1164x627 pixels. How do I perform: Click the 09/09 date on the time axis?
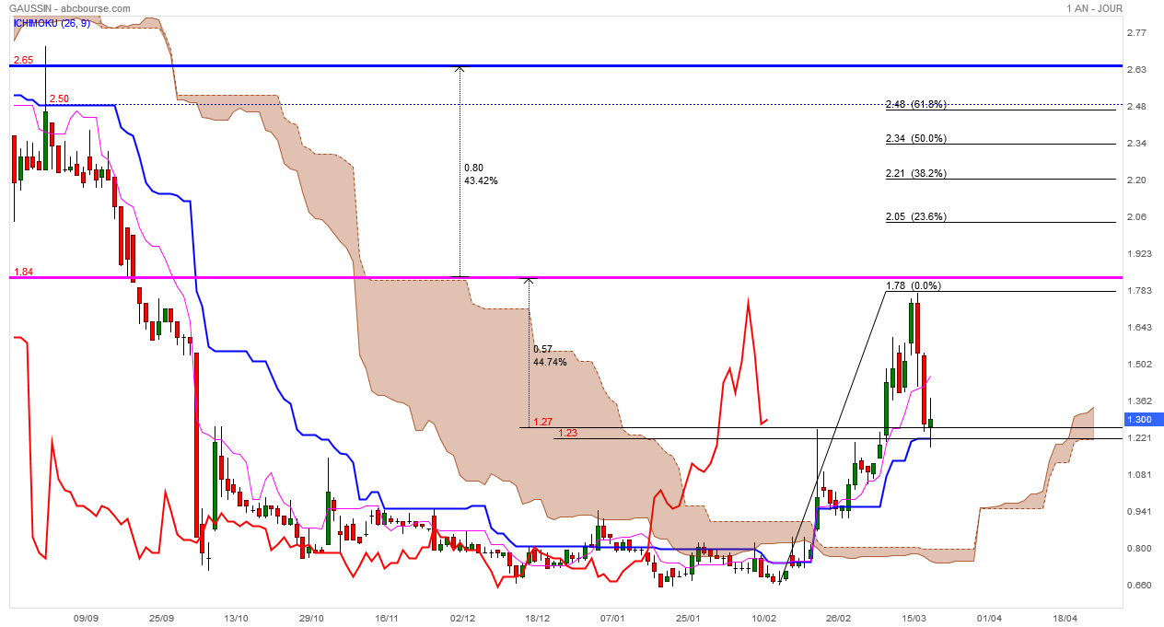(85, 619)
